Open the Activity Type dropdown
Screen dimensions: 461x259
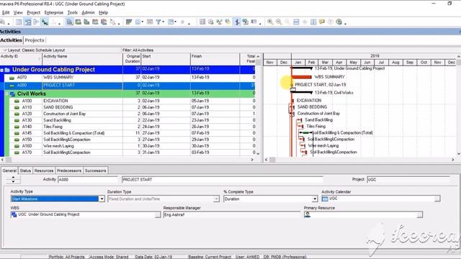pyautogui.click(x=102, y=199)
